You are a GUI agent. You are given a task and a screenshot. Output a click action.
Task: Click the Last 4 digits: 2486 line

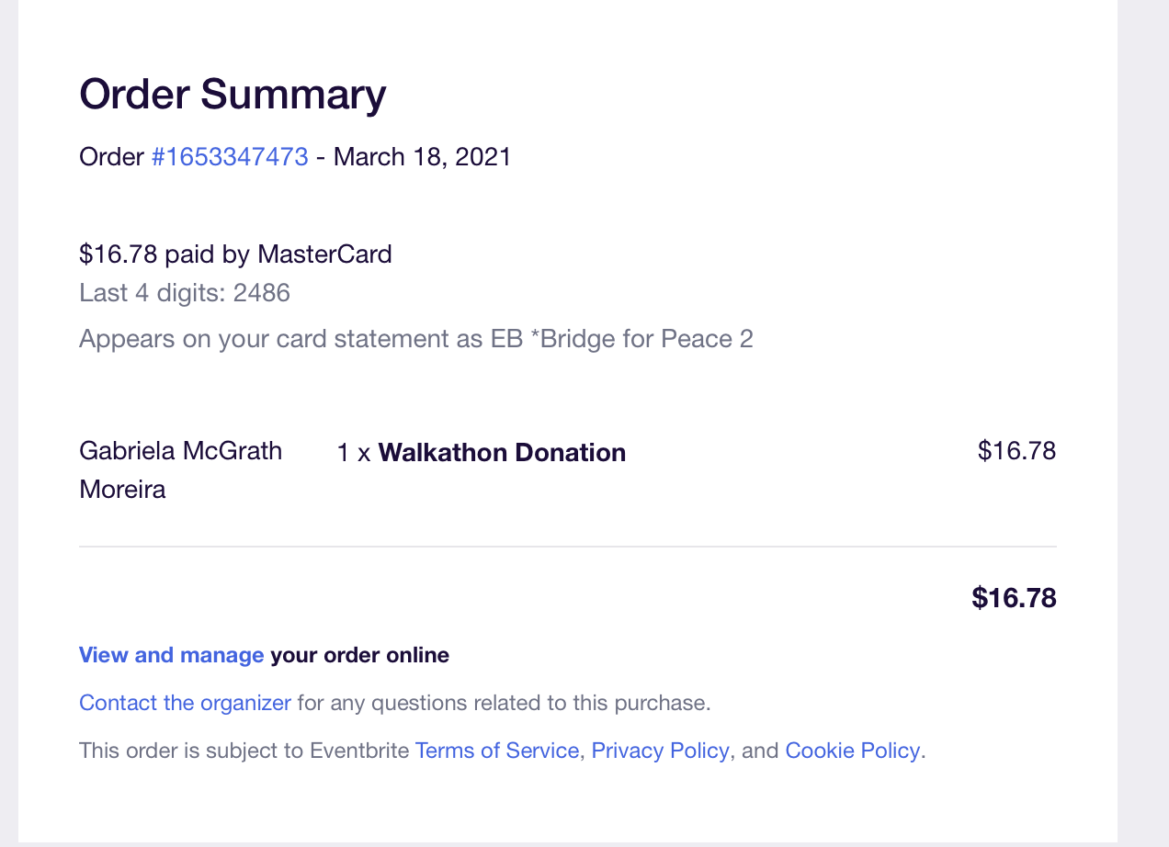[x=185, y=293]
